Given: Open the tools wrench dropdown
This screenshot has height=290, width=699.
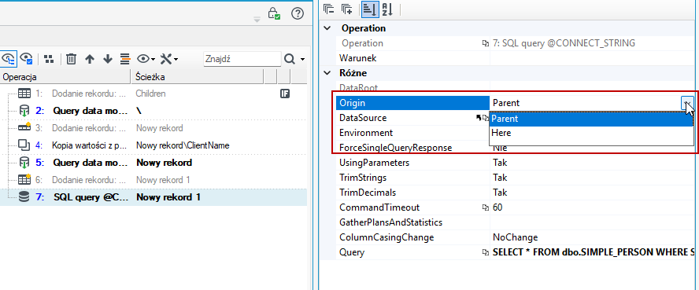Looking at the screenshot, I should 169,59.
